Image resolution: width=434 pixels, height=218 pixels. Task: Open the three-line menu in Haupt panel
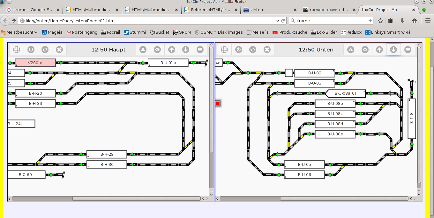[200, 50]
